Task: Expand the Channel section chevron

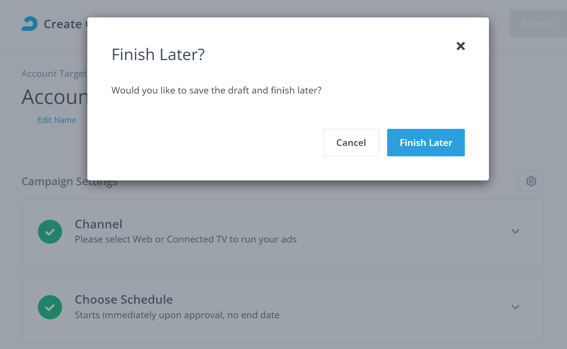Action: pyautogui.click(x=515, y=231)
